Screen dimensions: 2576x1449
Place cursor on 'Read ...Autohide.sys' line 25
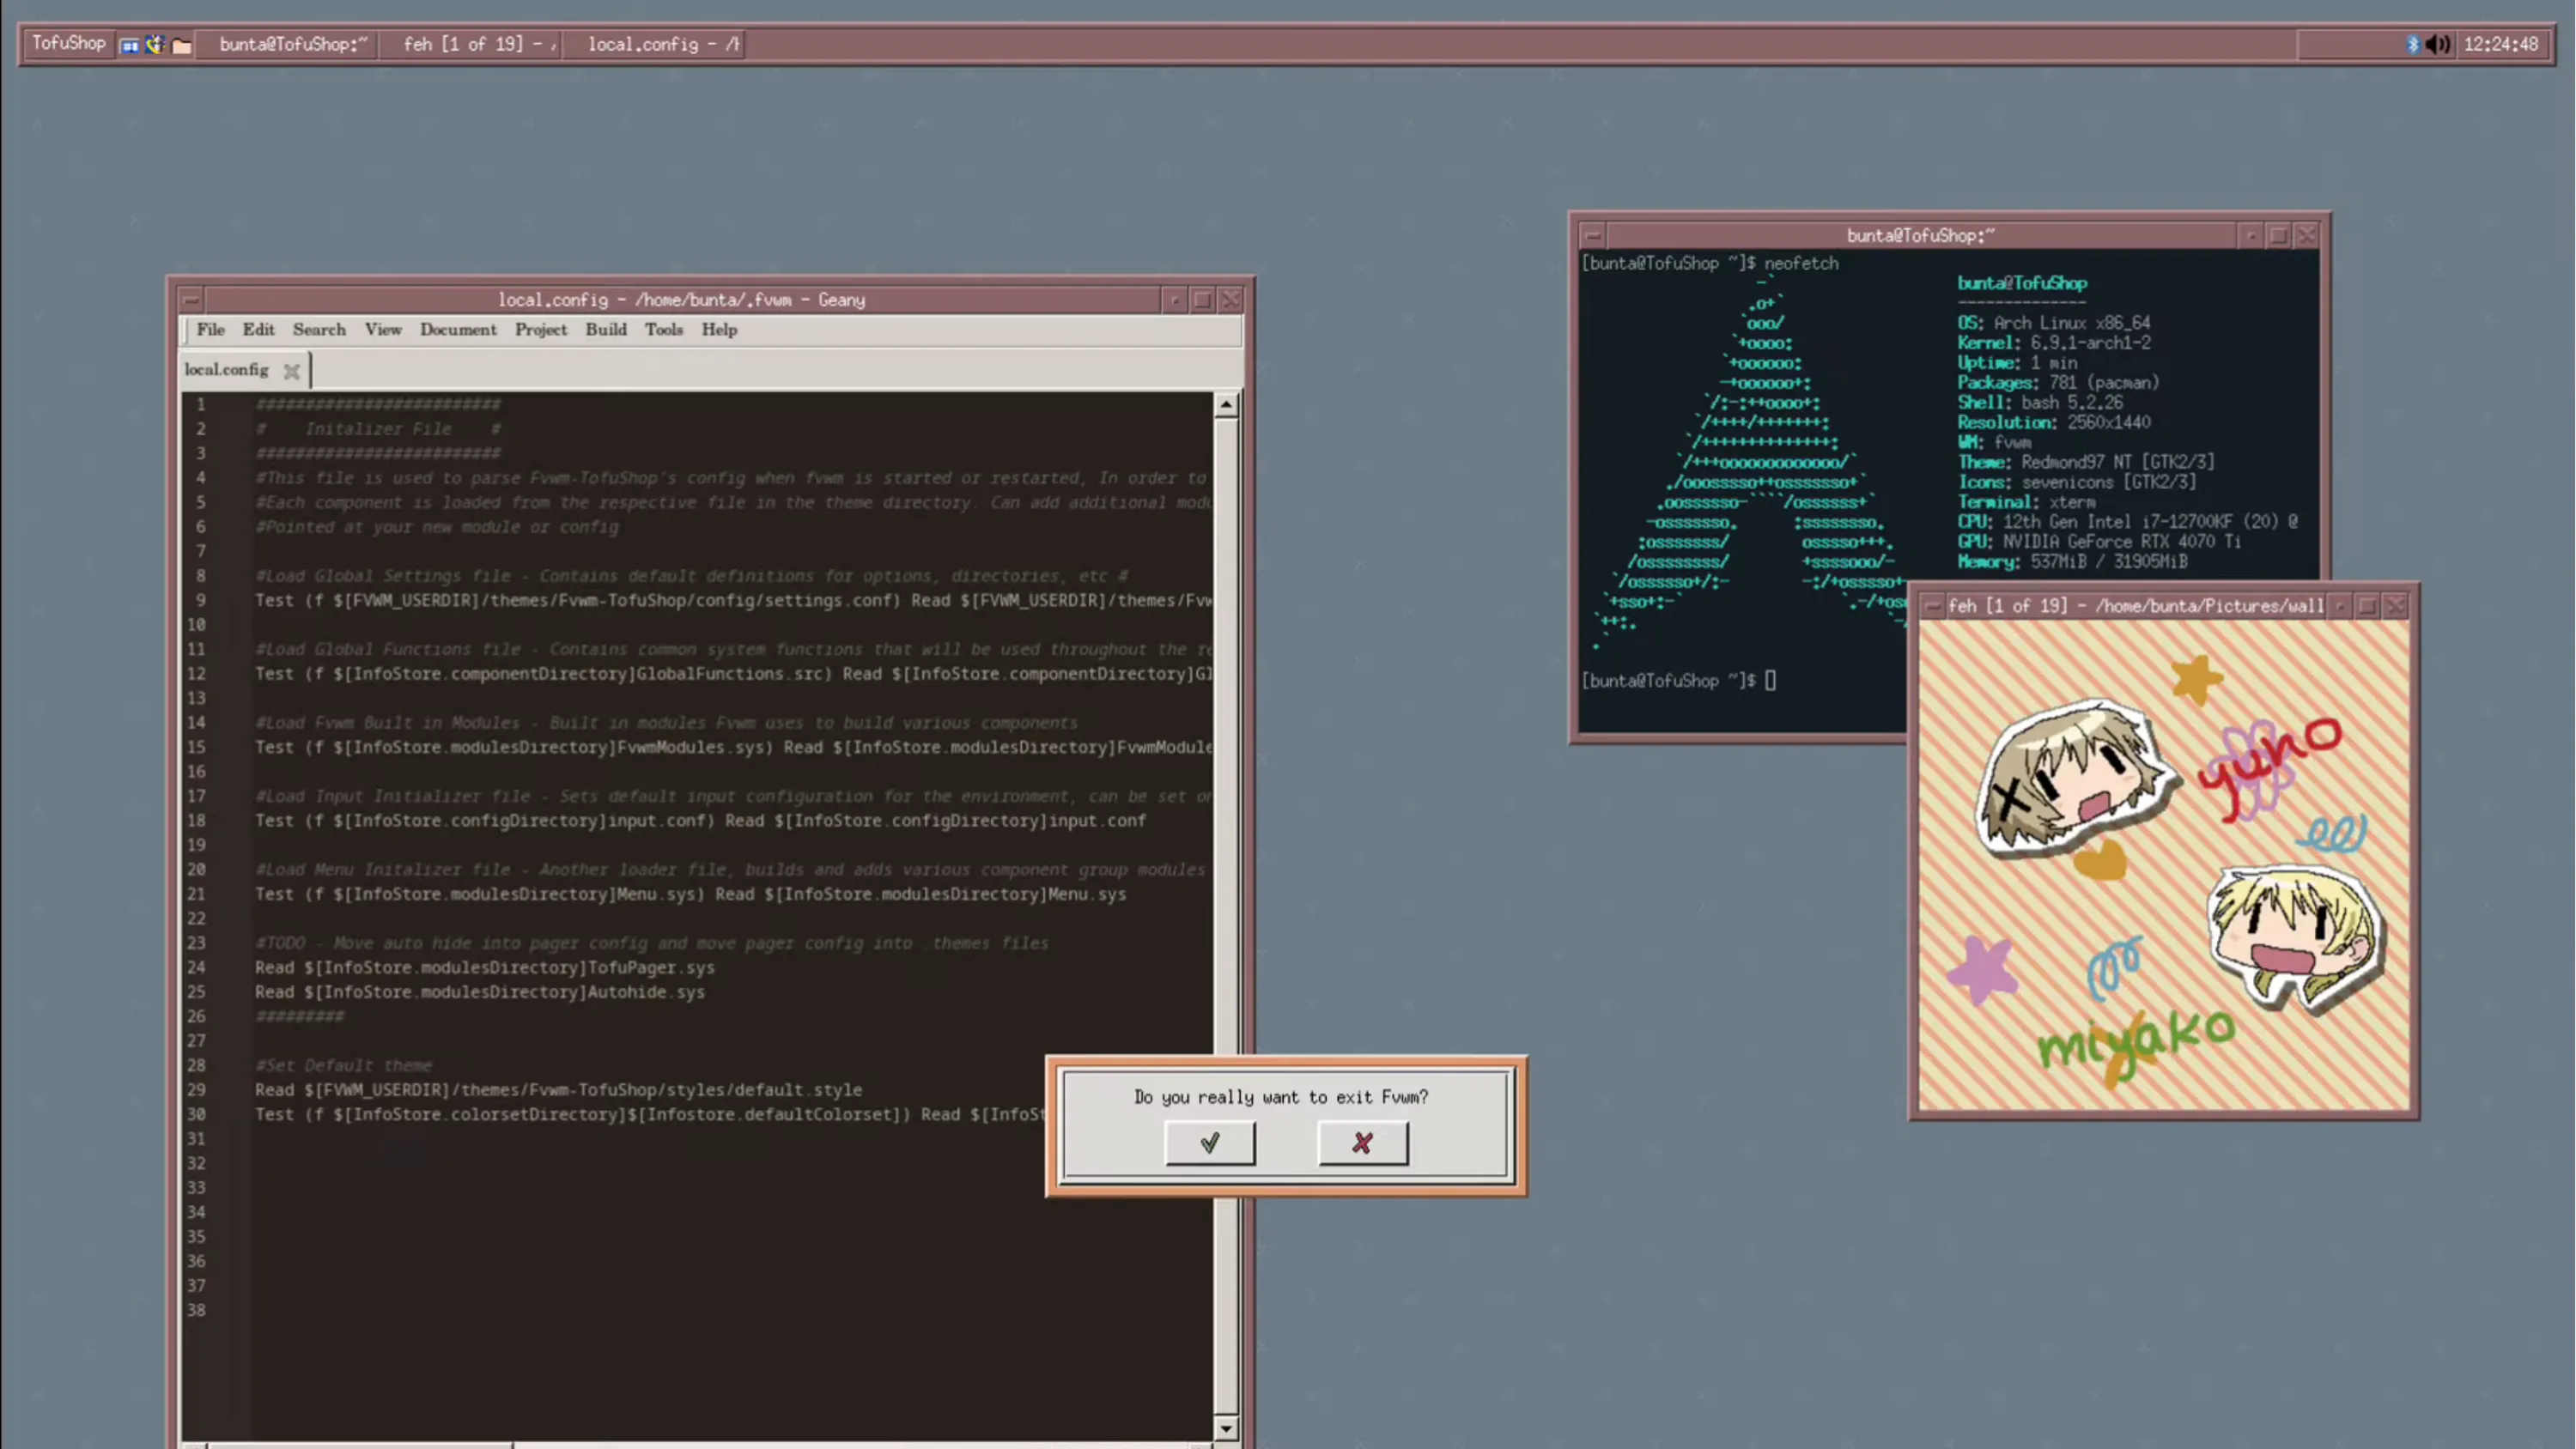pos(480,992)
